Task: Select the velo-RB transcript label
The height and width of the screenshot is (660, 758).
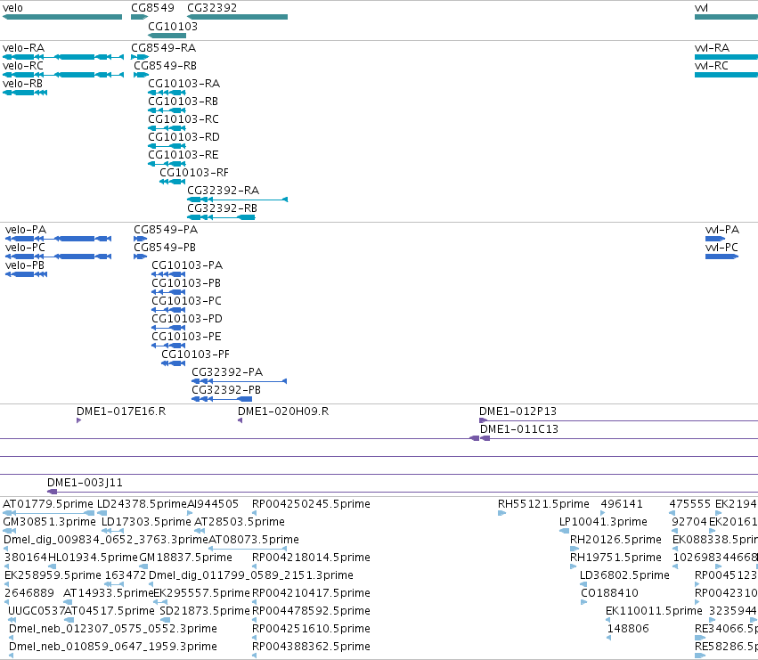Action: point(23,84)
